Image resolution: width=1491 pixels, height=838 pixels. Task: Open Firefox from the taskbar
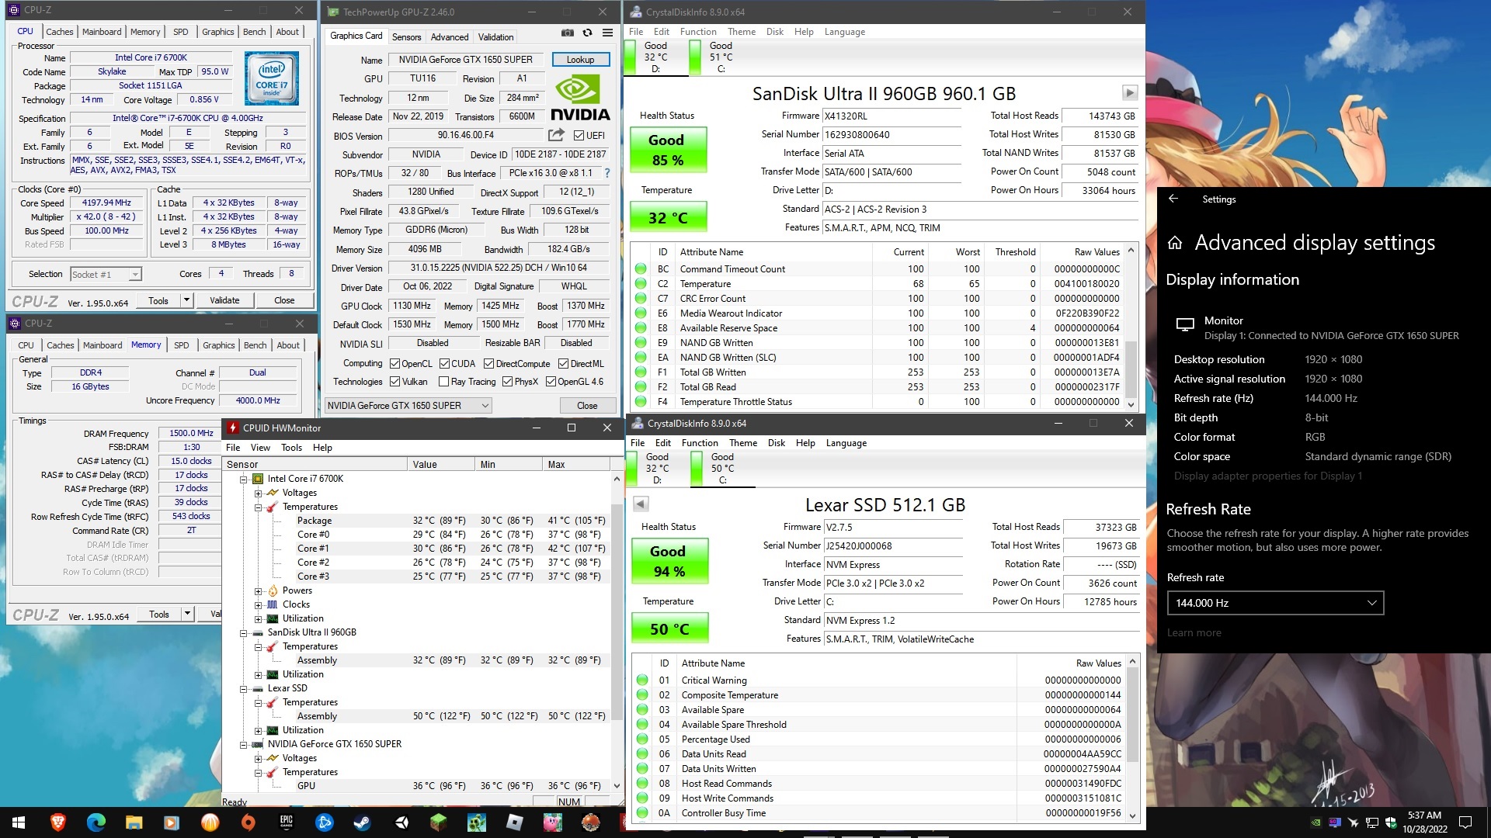58,822
